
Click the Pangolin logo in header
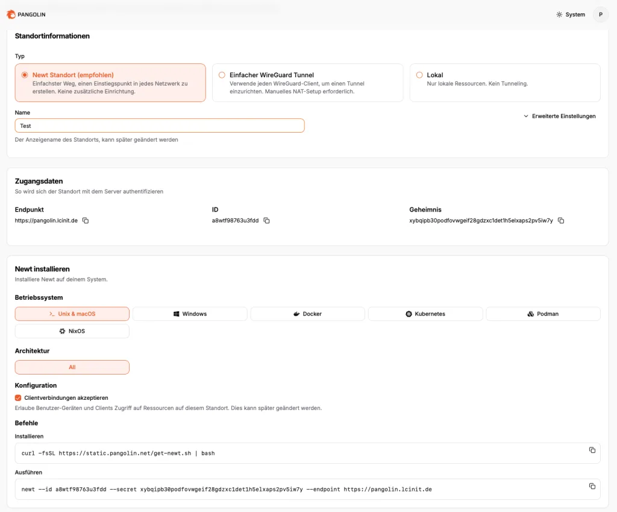pyautogui.click(x=26, y=14)
